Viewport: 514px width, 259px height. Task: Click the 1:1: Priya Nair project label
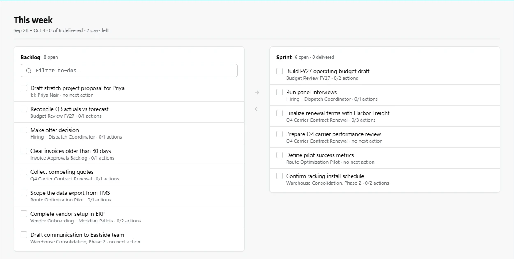[45, 95]
